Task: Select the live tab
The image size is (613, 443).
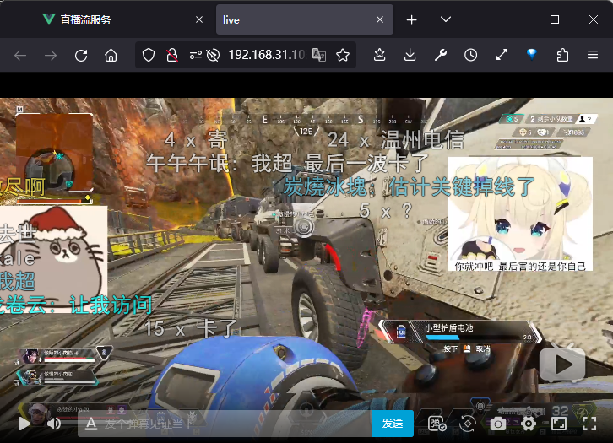Action: tap(296, 19)
